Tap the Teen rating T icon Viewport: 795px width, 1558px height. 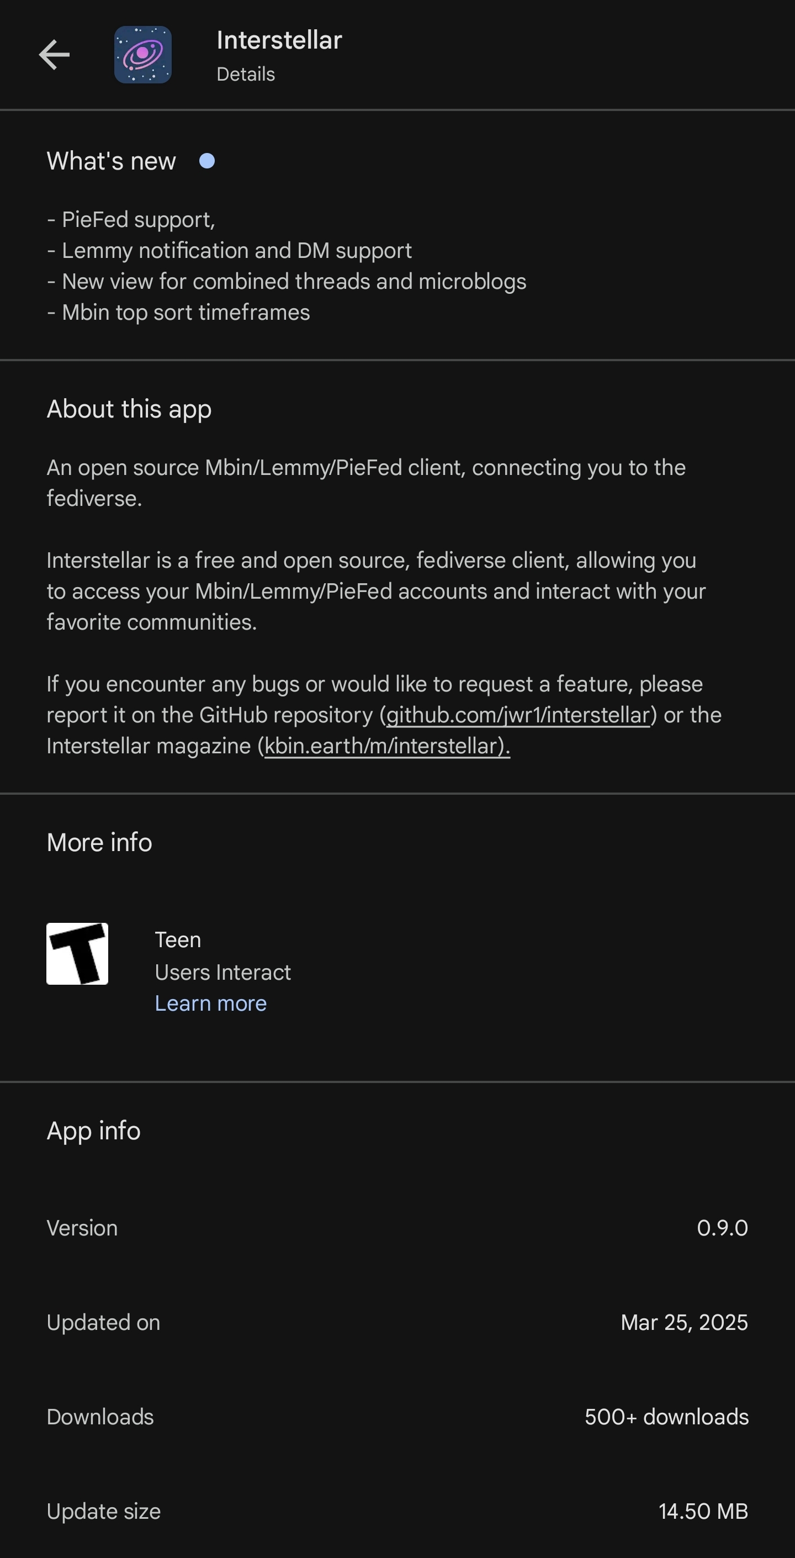pyautogui.click(x=77, y=954)
